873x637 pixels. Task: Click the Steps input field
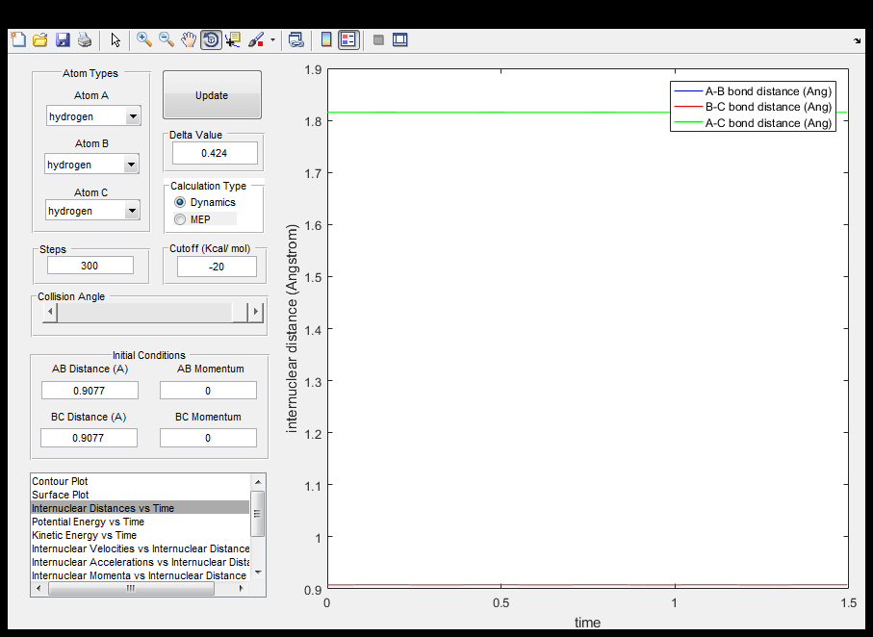coord(90,266)
